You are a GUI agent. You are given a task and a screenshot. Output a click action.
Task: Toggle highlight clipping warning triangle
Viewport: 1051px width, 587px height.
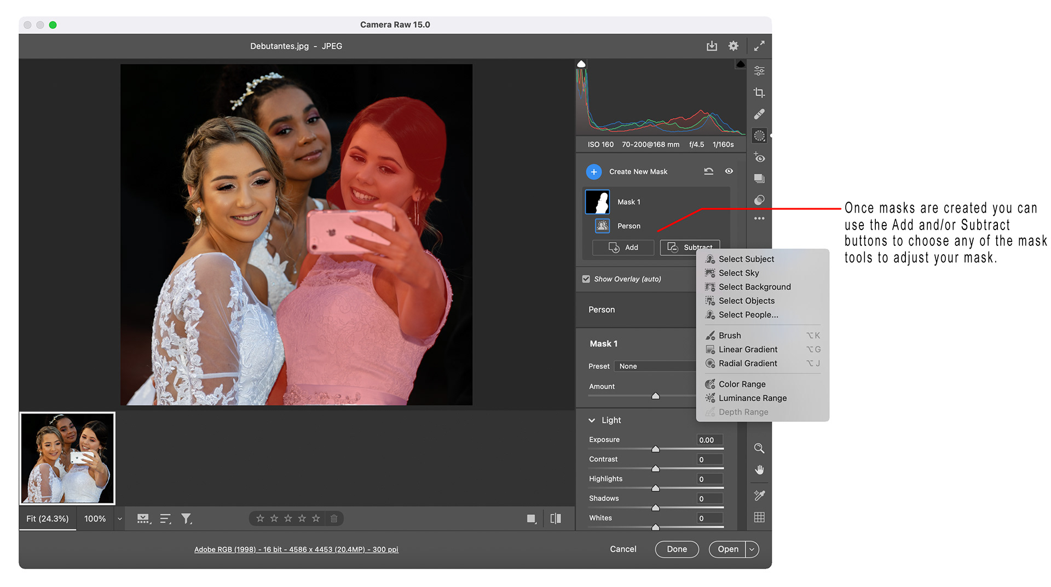(x=740, y=64)
